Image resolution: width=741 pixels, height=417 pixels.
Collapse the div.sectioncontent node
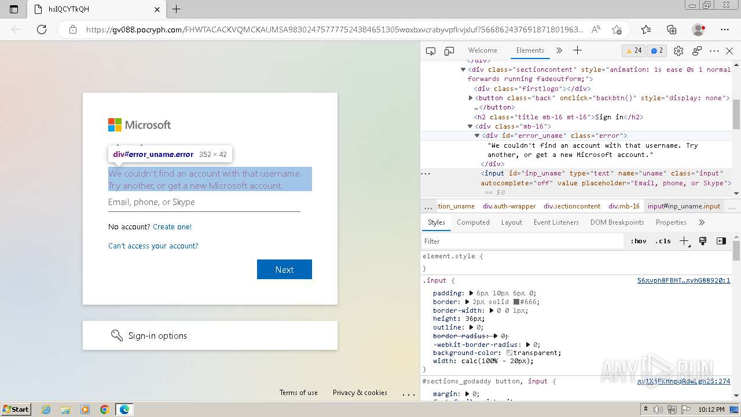click(463, 69)
